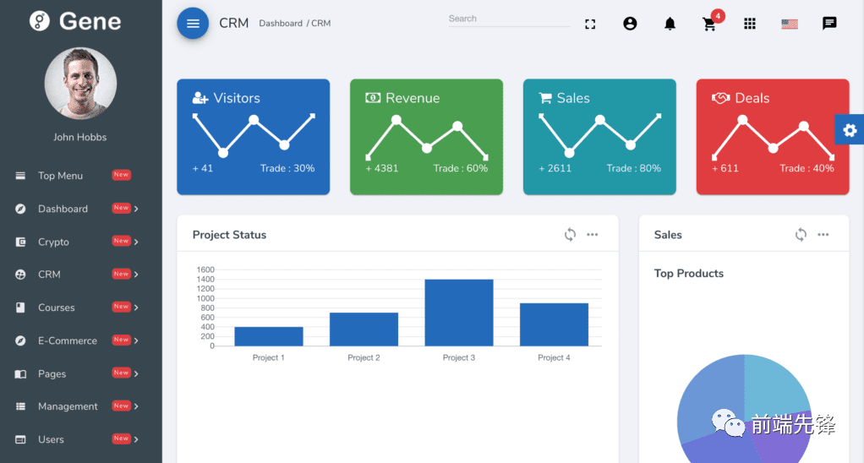Viewport: 864px width, 463px height.
Task: Click the E-Commerce sidebar icon
Action: coord(20,340)
